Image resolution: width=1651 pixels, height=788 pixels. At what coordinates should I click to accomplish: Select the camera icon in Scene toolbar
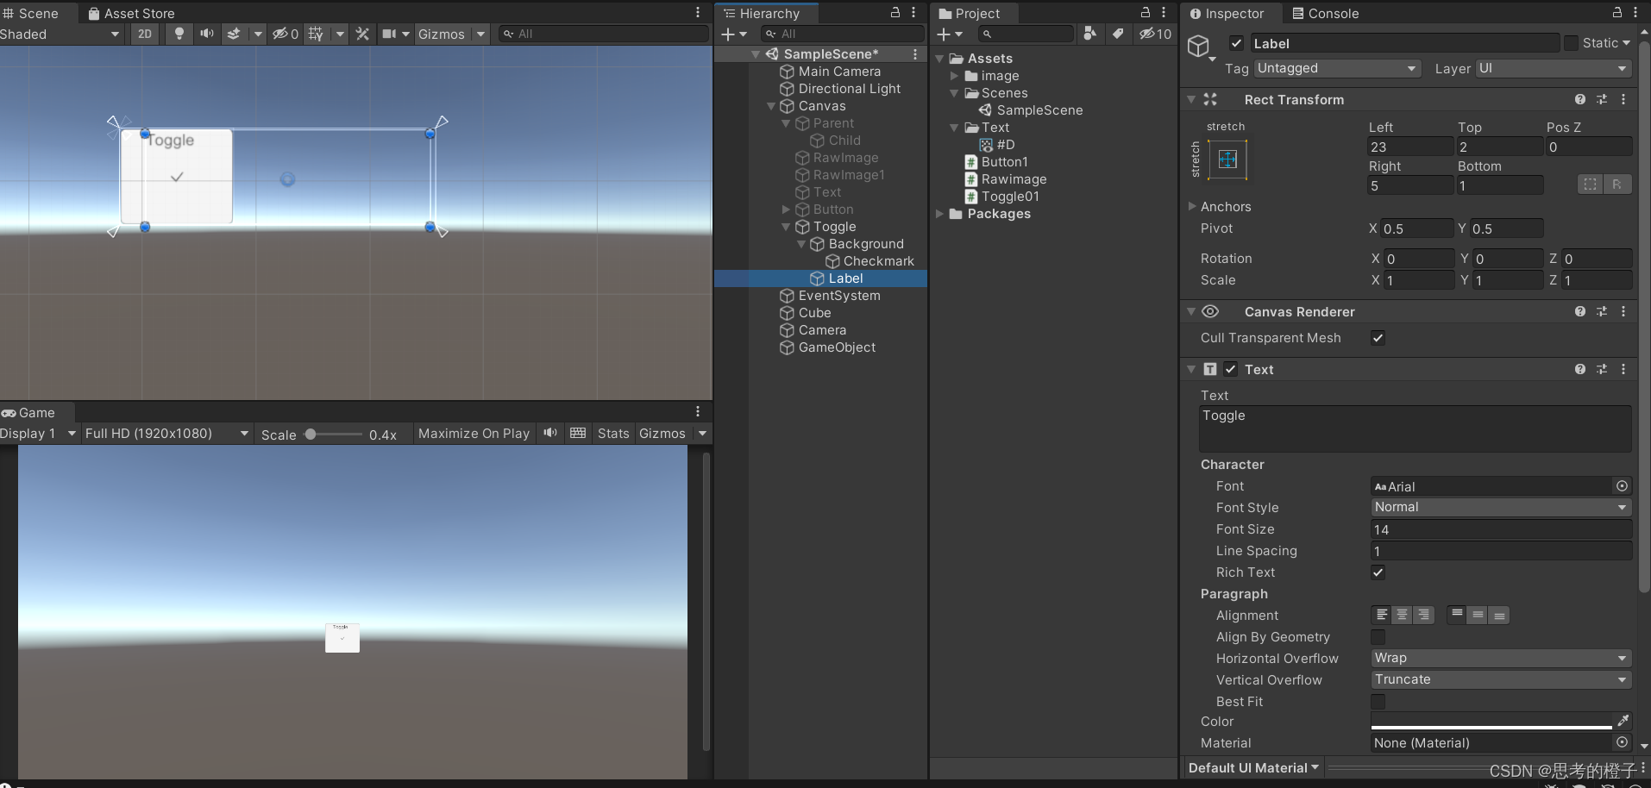(x=388, y=34)
